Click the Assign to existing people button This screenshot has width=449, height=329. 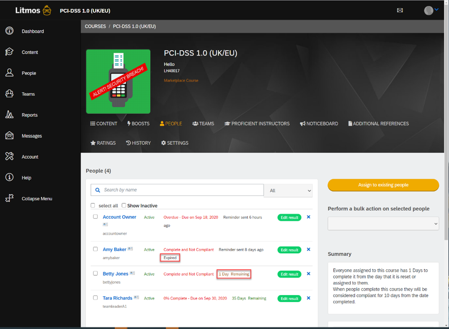coord(383,185)
